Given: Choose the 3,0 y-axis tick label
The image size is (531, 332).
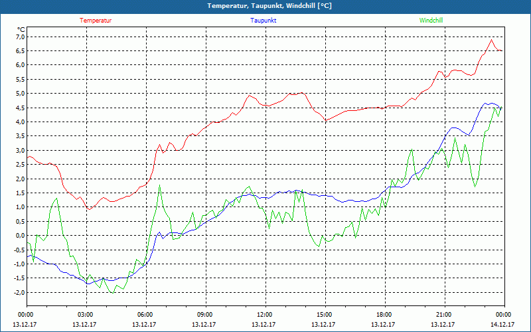Looking at the screenshot, I should tap(21, 151).
